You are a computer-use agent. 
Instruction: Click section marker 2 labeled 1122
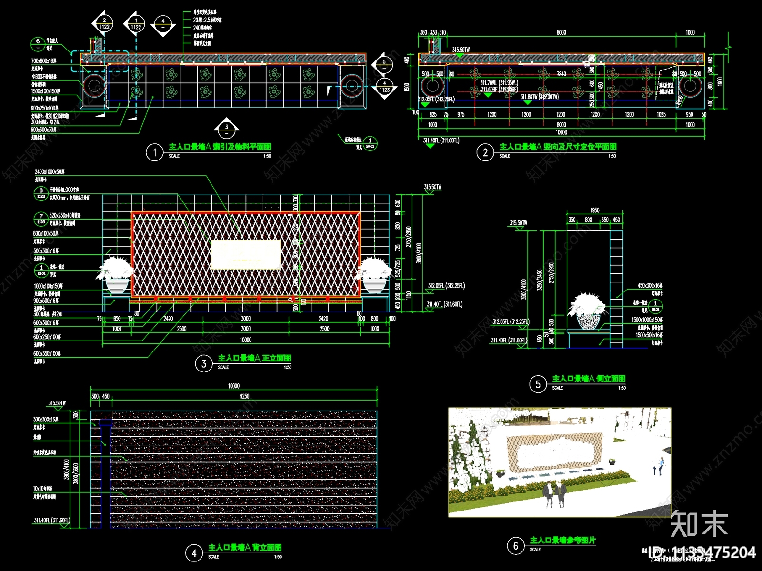(x=104, y=24)
